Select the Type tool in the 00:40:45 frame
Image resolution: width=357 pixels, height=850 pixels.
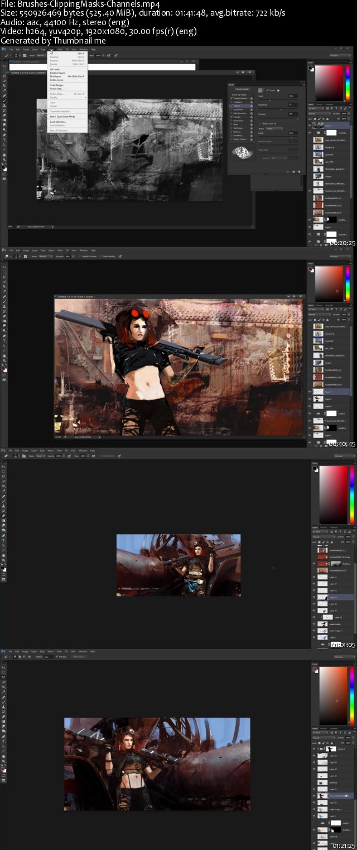click(x=4, y=341)
